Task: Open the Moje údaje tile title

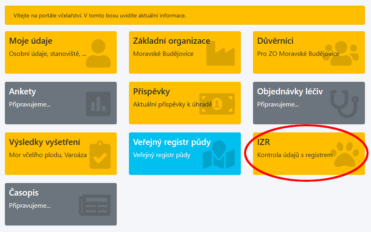Action: pos(31,41)
